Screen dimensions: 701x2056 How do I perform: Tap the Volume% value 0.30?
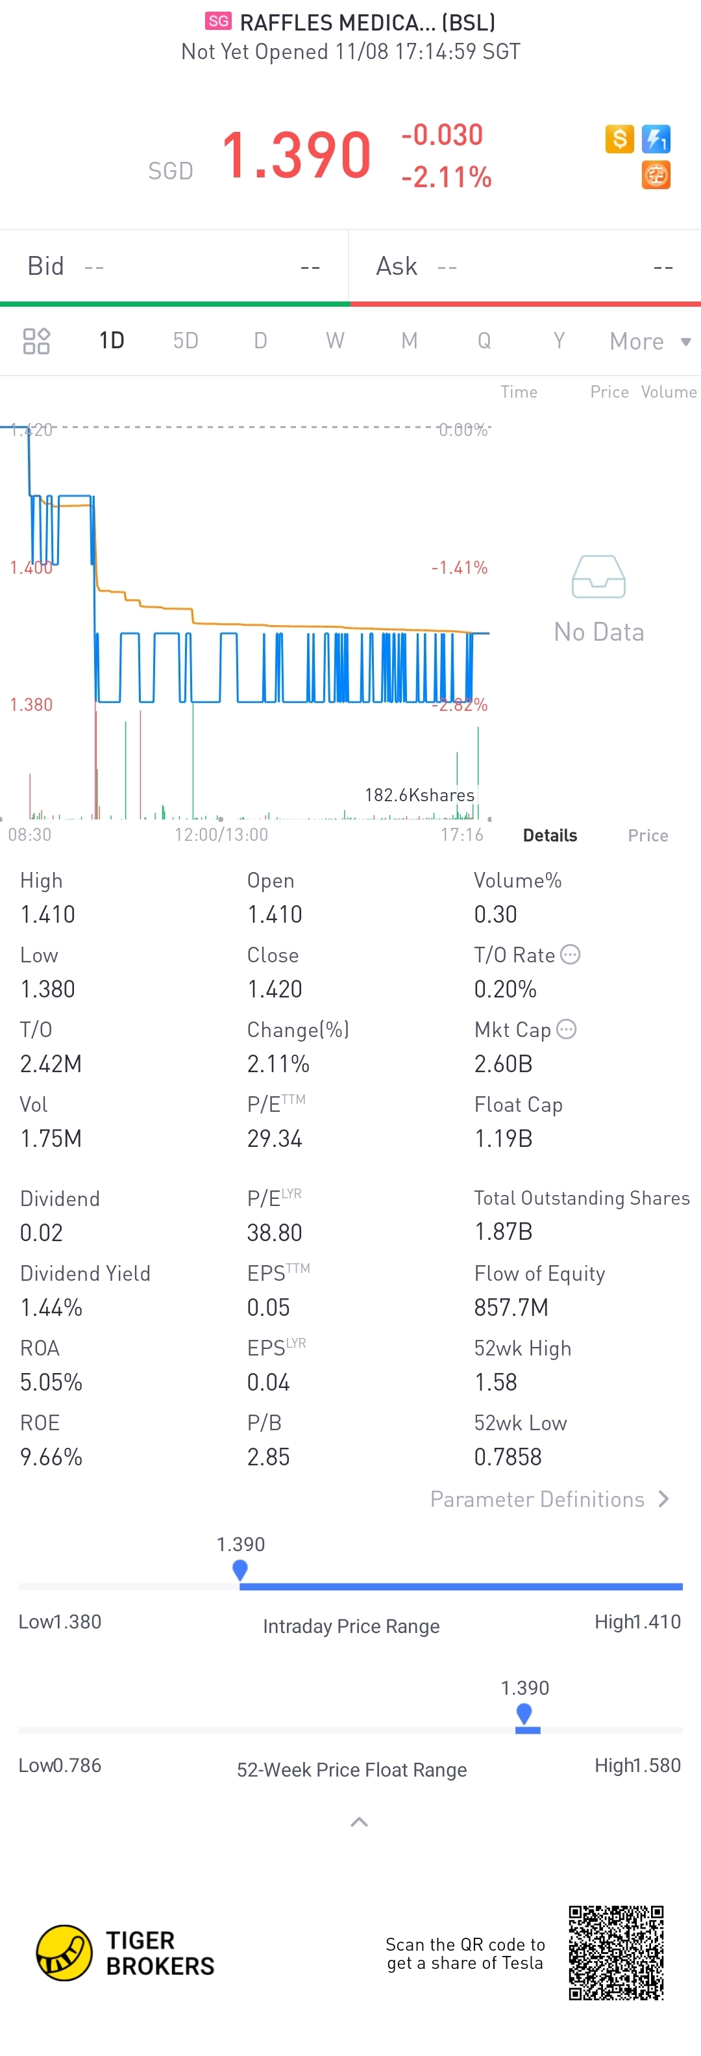495,914
